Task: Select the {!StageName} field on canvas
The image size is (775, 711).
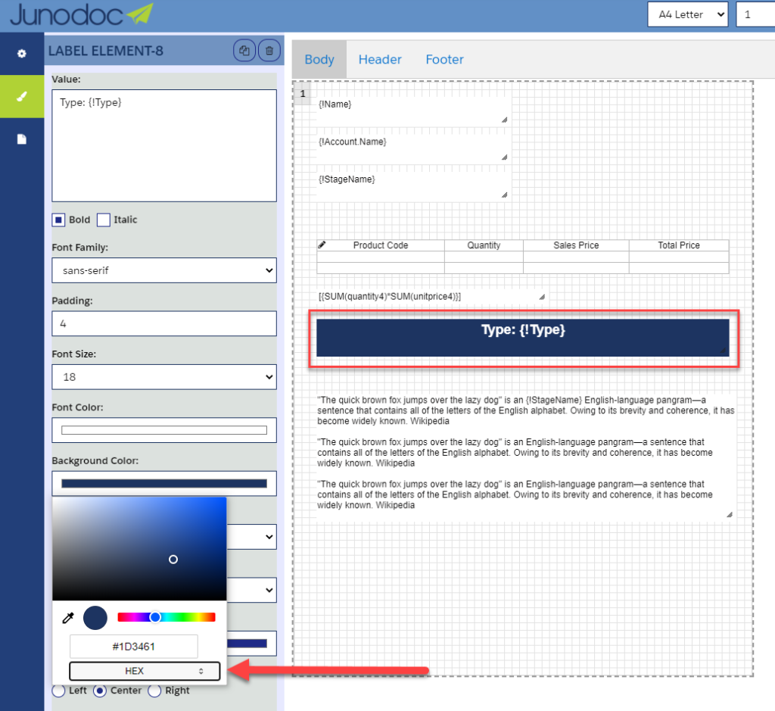Action: pyautogui.click(x=413, y=186)
